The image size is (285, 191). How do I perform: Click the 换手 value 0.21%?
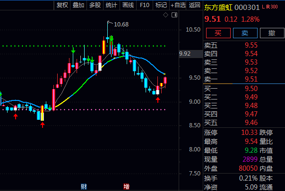tap(249, 178)
